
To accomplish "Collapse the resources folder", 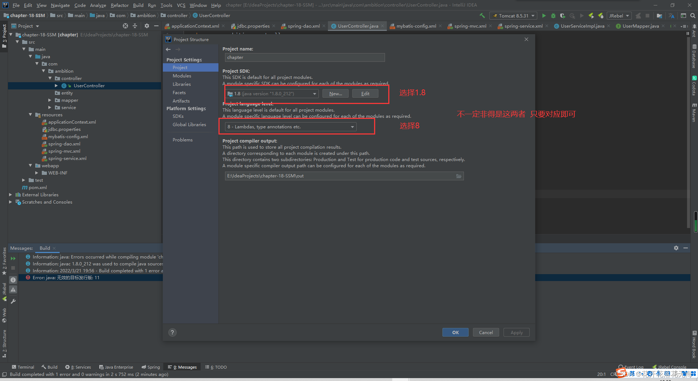I will [x=31, y=115].
